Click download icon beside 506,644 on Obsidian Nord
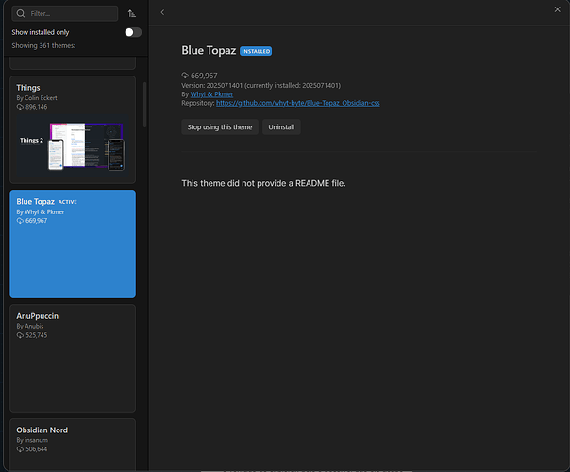570x472 pixels. pos(20,449)
